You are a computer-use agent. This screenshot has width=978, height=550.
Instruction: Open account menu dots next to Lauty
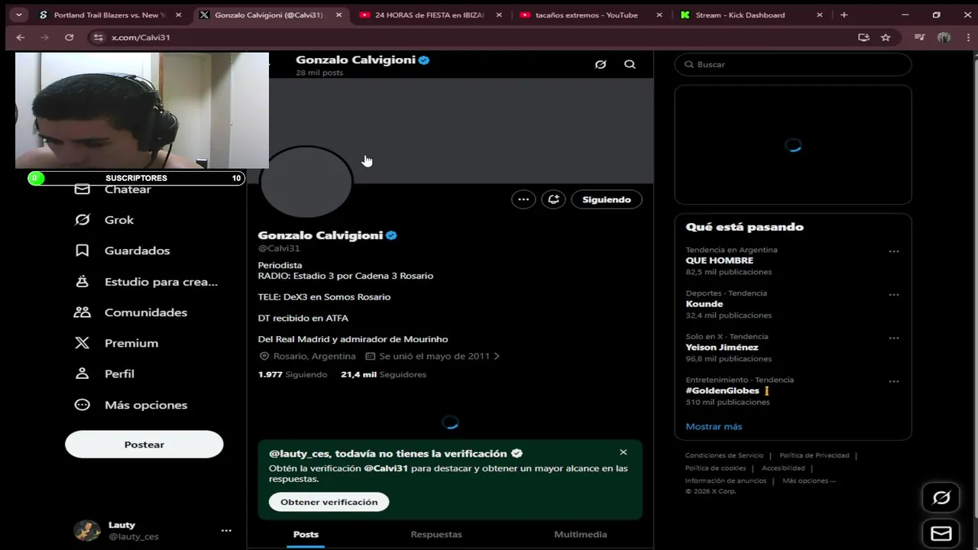(x=226, y=530)
